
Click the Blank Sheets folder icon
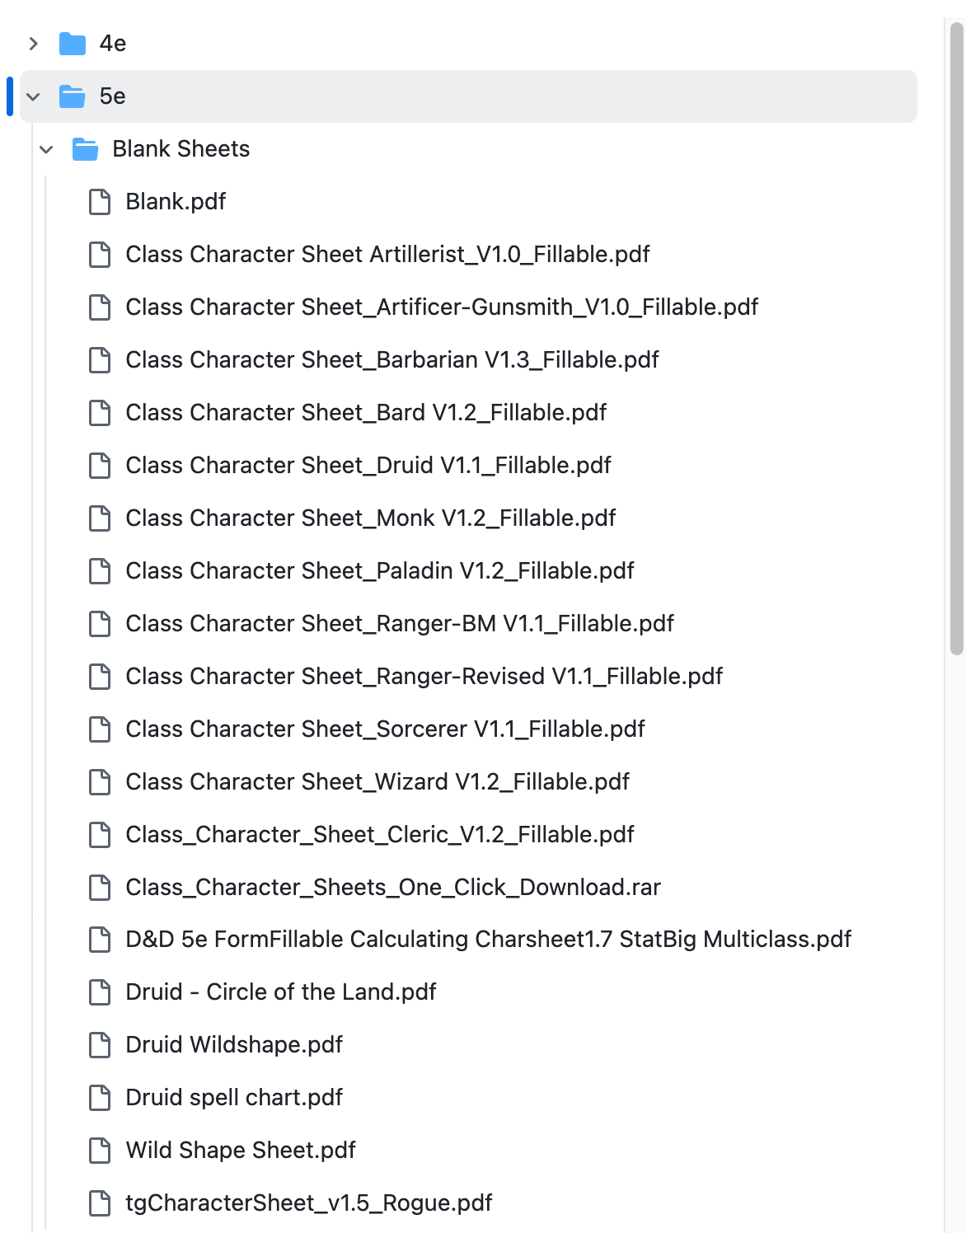click(x=86, y=149)
